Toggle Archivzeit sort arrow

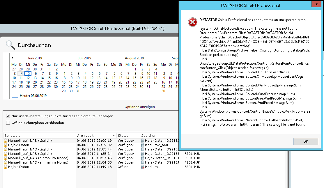pyautogui.click(x=114, y=136)
